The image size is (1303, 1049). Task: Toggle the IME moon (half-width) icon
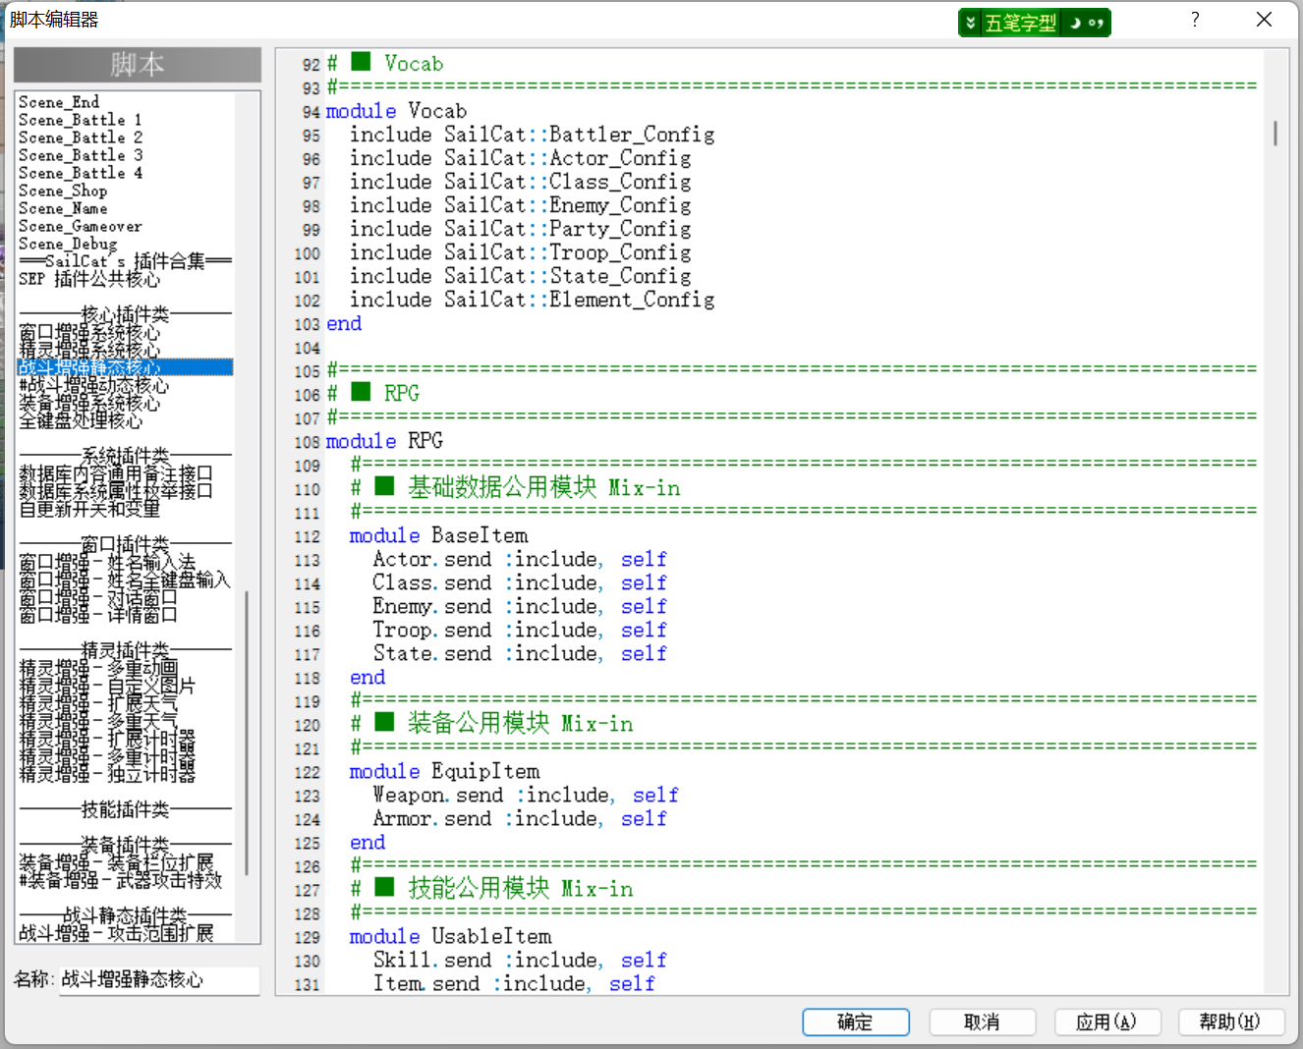point(1075,23)
